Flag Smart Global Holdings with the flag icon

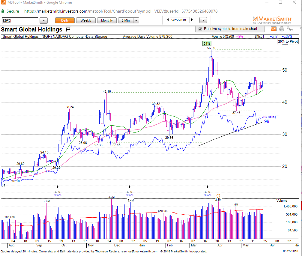(68, 29)
